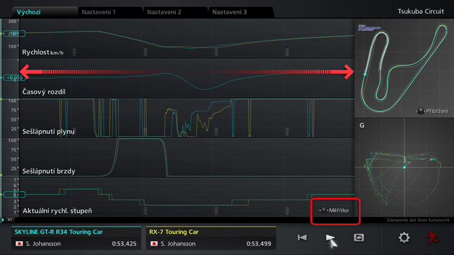The image size is (454, 255).
Task: Open settings with the gear icon
Action: 404,237
